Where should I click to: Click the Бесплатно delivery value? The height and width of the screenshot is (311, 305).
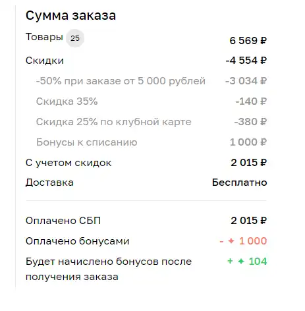[240, 183]
